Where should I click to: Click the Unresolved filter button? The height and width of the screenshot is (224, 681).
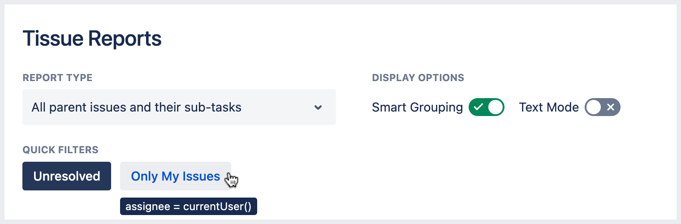coord(67,176)
